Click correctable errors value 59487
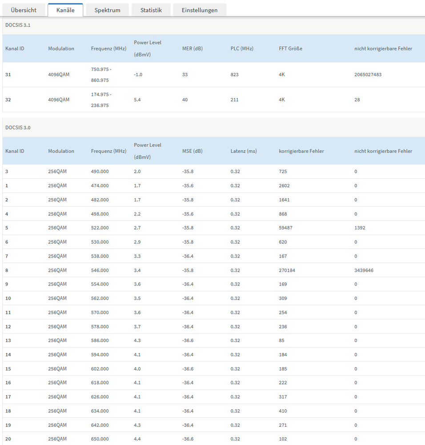 [x=285, y=228]
